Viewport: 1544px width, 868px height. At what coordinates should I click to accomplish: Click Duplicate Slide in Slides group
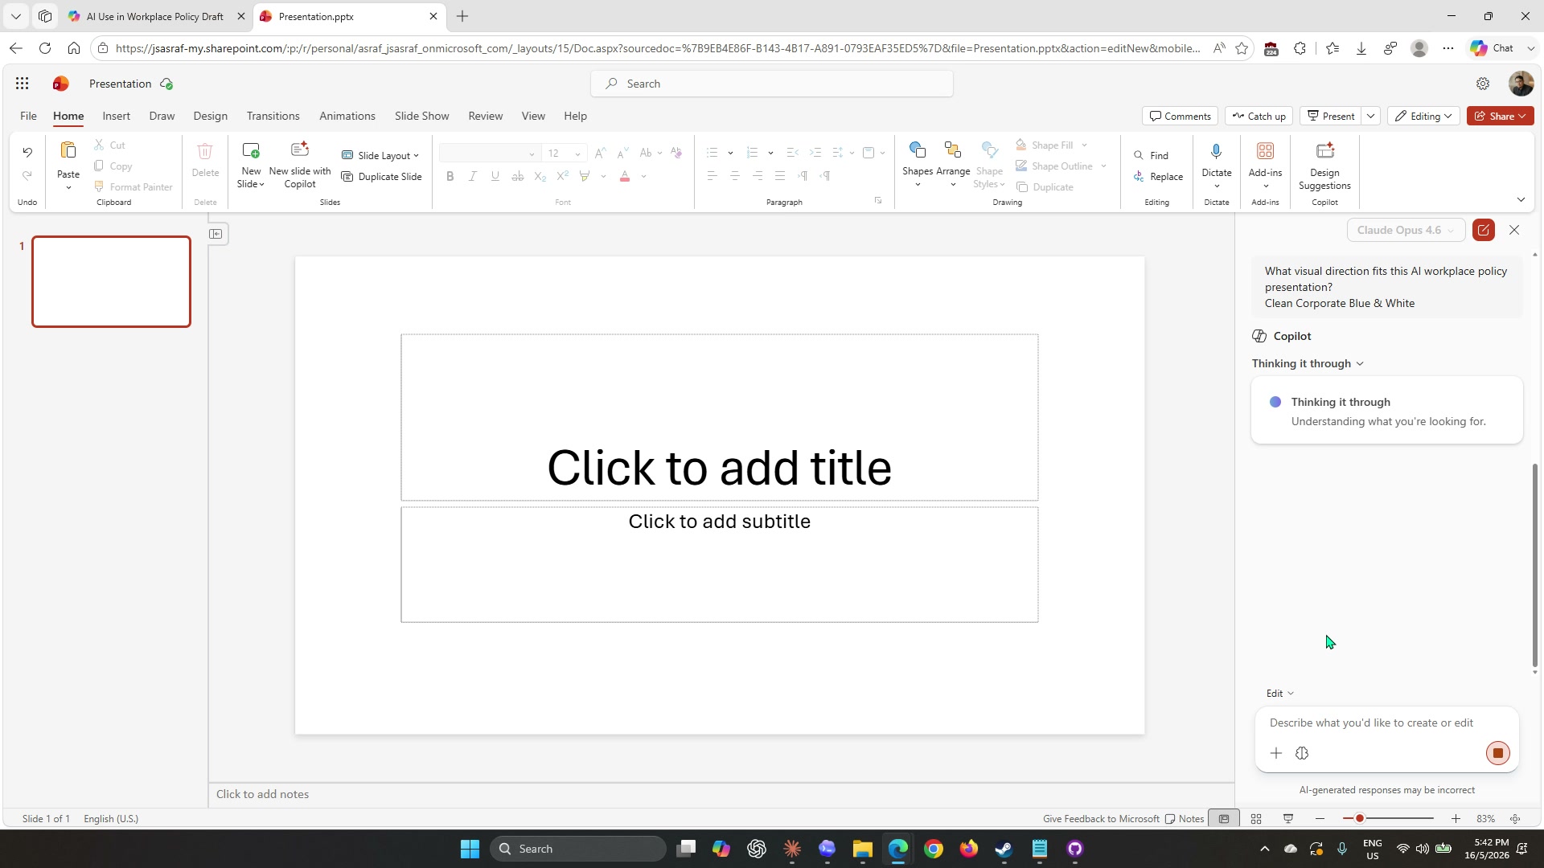point(382,177)
